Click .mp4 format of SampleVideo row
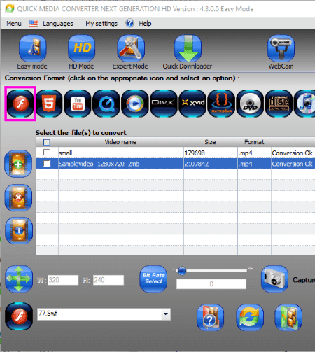315x352 pixels. point(245,164)
